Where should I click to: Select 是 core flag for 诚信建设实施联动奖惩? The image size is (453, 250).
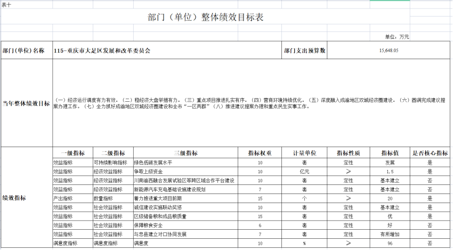tap(430, 207)
